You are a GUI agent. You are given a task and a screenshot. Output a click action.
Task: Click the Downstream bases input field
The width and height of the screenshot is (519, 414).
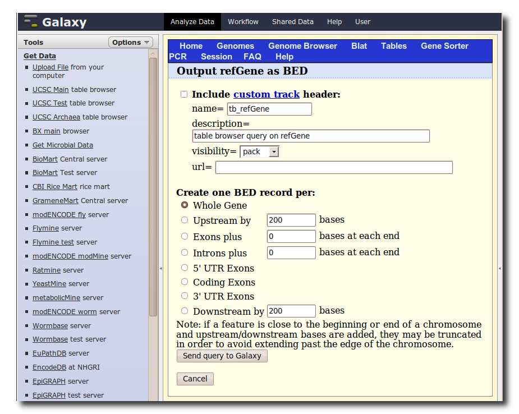coord(291,311)
